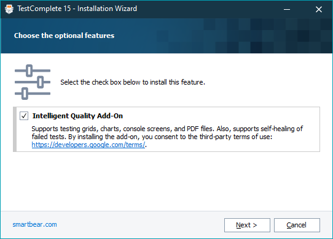
Task: Click the 'Choose the optional features' heading
Action: coord(64,36)
